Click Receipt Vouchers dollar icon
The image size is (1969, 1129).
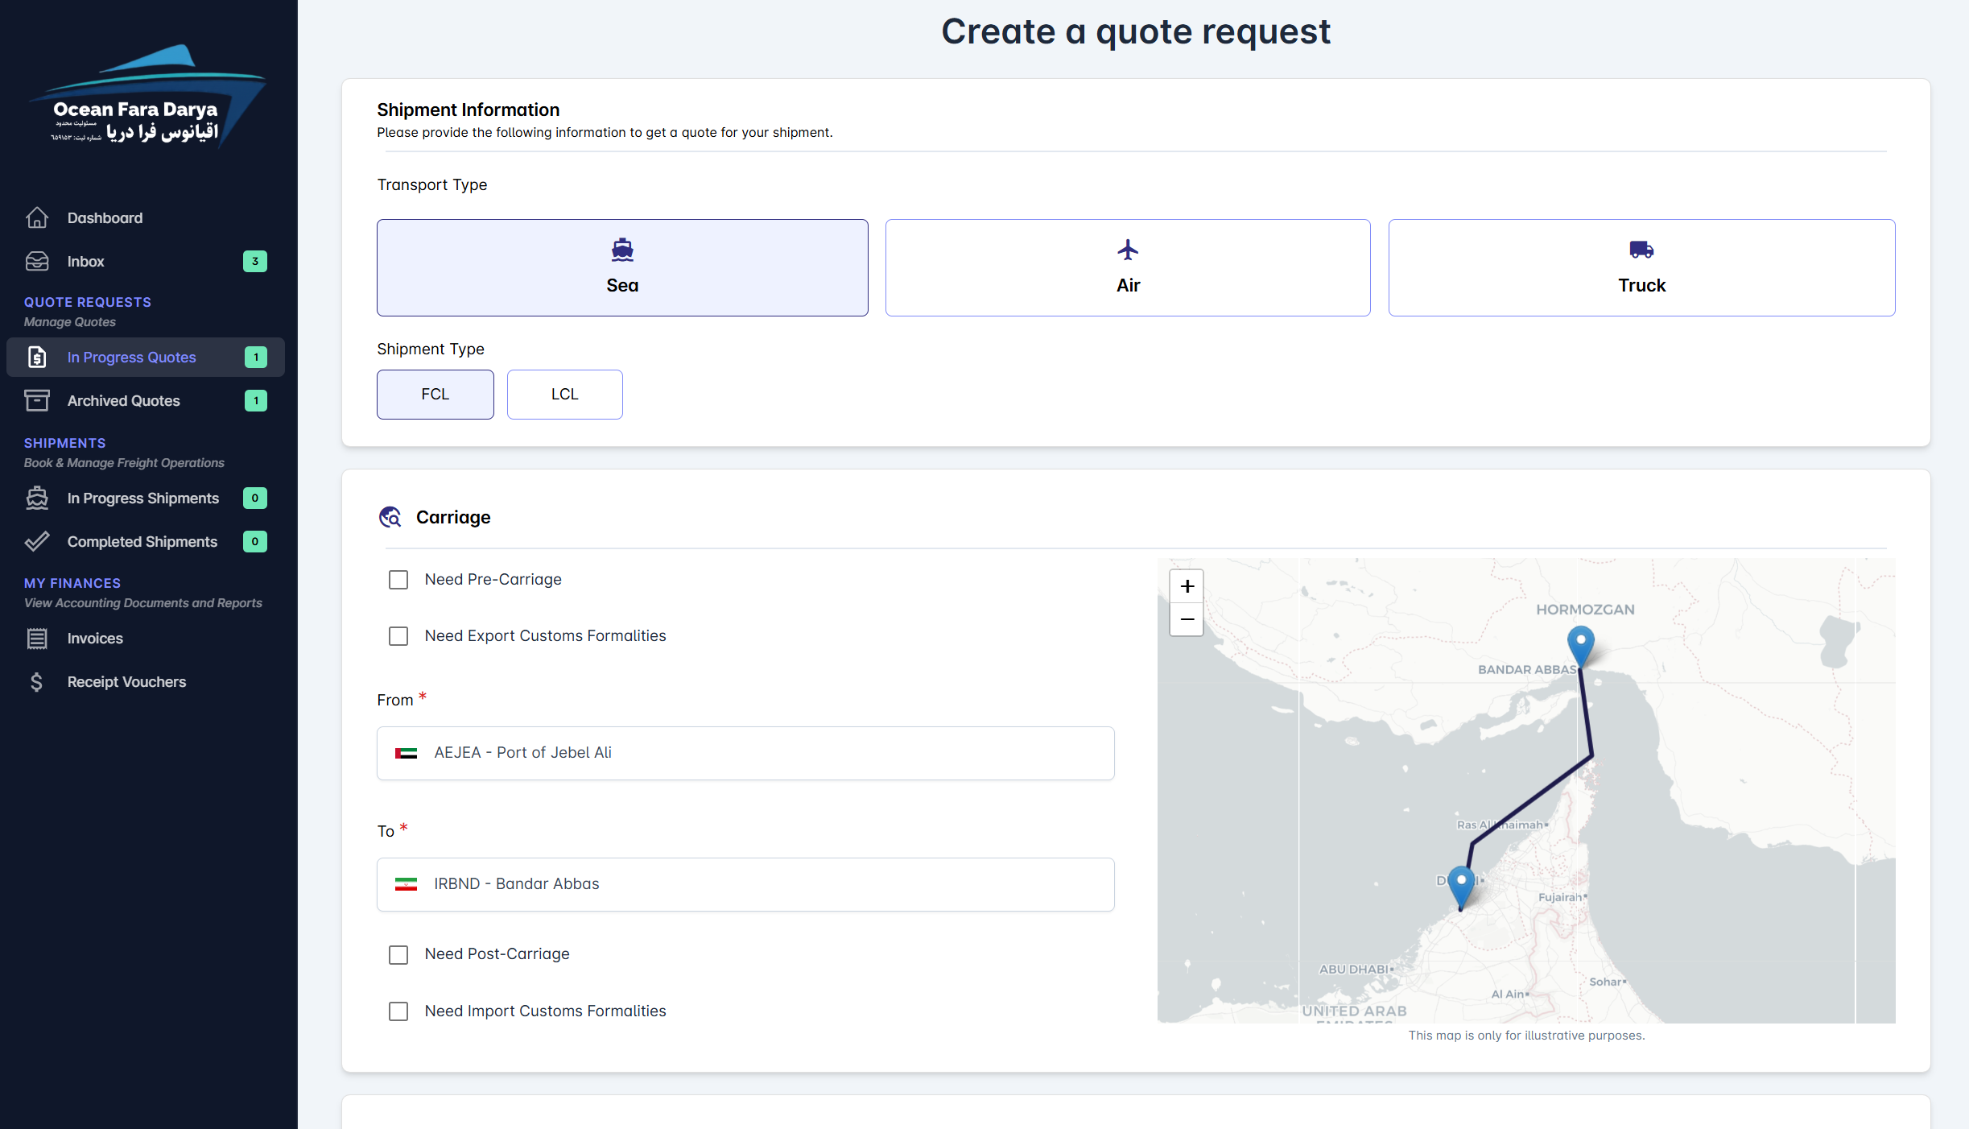click(37, 681)
